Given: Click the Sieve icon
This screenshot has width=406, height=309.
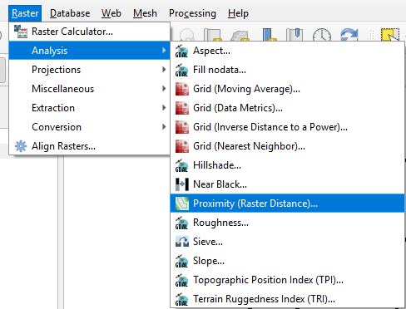Looking at the screenshot, I should 182,242.
